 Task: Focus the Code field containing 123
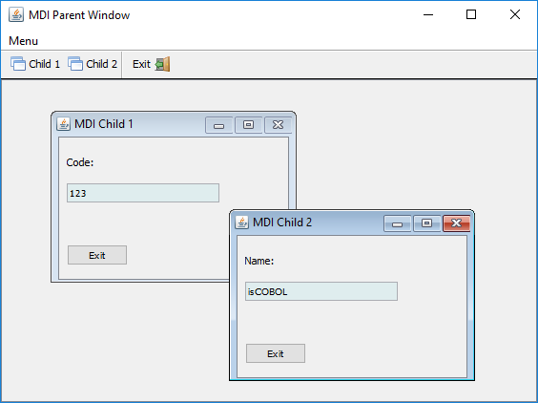pyautogui.click(x=143, y=193)
